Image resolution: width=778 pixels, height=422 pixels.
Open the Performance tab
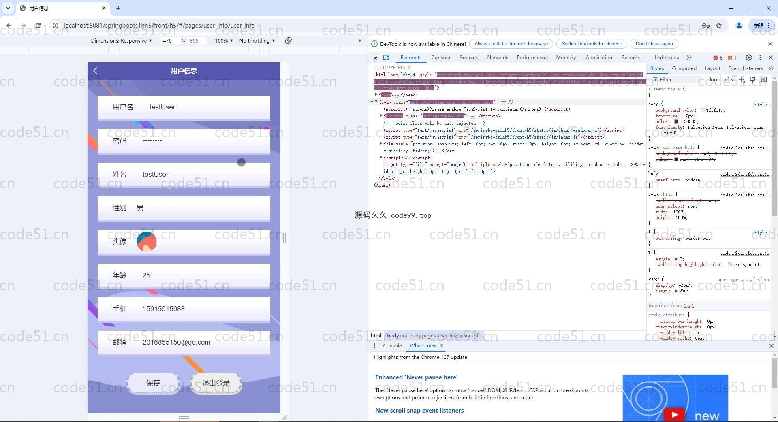(531, 58)
